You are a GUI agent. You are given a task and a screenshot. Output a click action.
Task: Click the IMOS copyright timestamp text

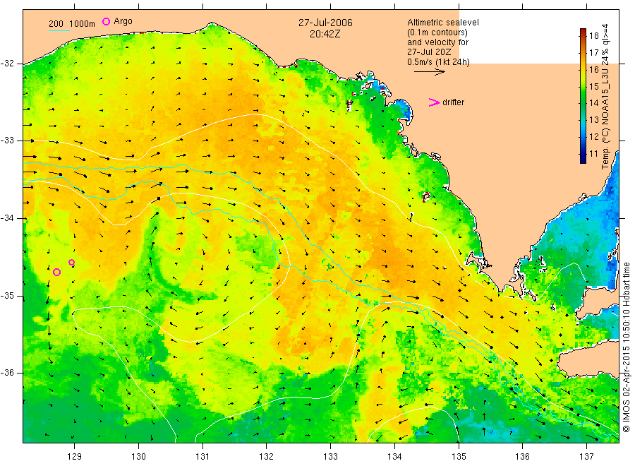coord(627,347)
